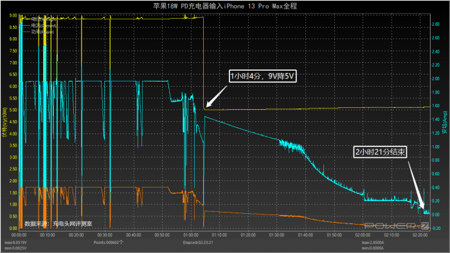Screen dimensions: 450x253
Task: Select the '1小时4分，9V降5V' annotation box
Action: point(262,76)
